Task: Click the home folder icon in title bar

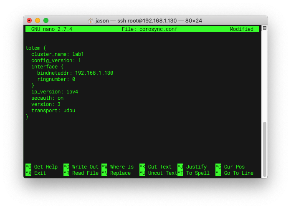Action: pyautogui.click(x=90, y=20)
